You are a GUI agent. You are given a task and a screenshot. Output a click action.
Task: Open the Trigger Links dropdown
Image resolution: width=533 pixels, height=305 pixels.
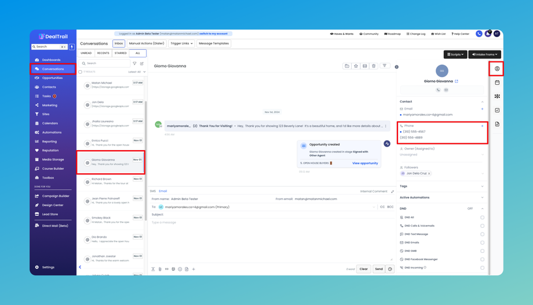[181, 43]
